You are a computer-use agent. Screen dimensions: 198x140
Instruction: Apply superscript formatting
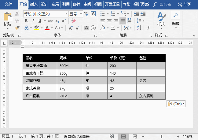(x=64, y=20)
